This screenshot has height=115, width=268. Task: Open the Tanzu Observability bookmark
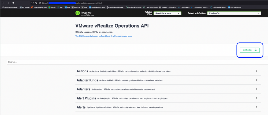[218, 8]
